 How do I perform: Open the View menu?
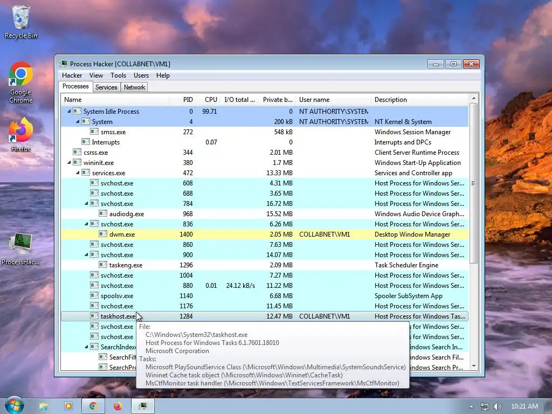[96, 75]
